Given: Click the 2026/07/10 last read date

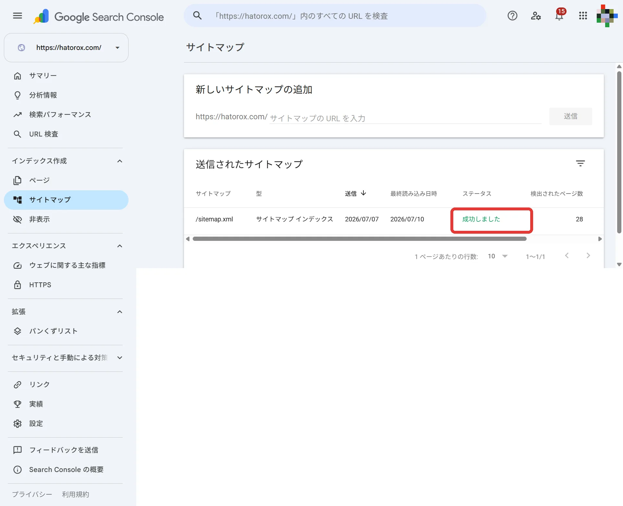Looking at the screenshot, I should (x=407, y=219).
